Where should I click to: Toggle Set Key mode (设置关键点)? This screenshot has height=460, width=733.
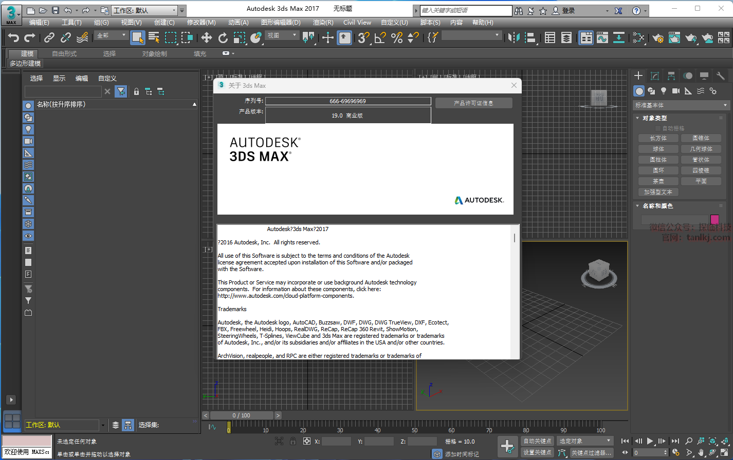tap(537, 452)
